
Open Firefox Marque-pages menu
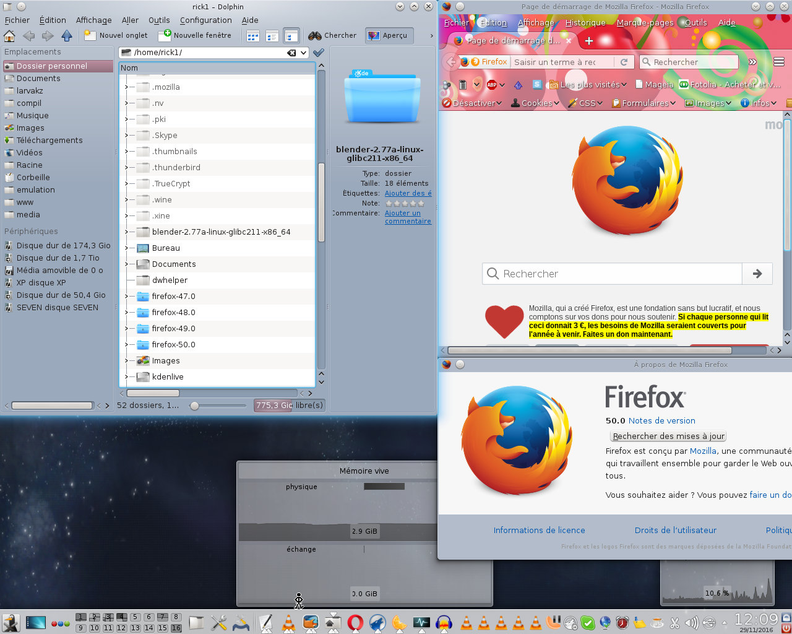645,23
